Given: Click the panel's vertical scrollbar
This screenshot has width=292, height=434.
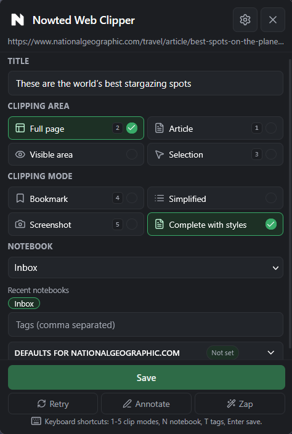Looking at the screenshot, I should (x=290, y=205).
